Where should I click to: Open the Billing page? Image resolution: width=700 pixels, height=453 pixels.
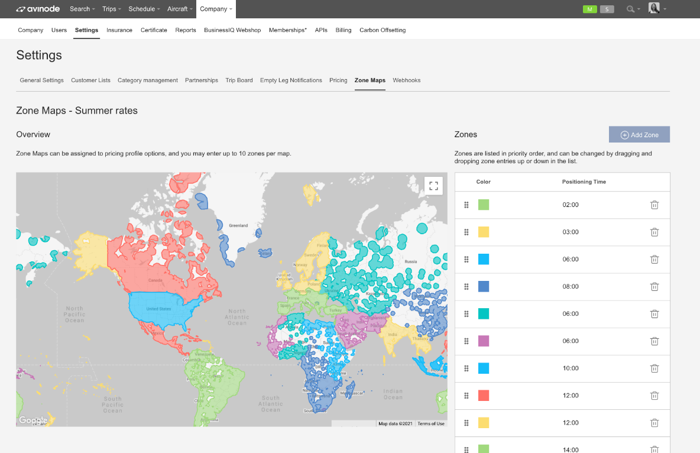pyautogui.click(x=343, y=30)
